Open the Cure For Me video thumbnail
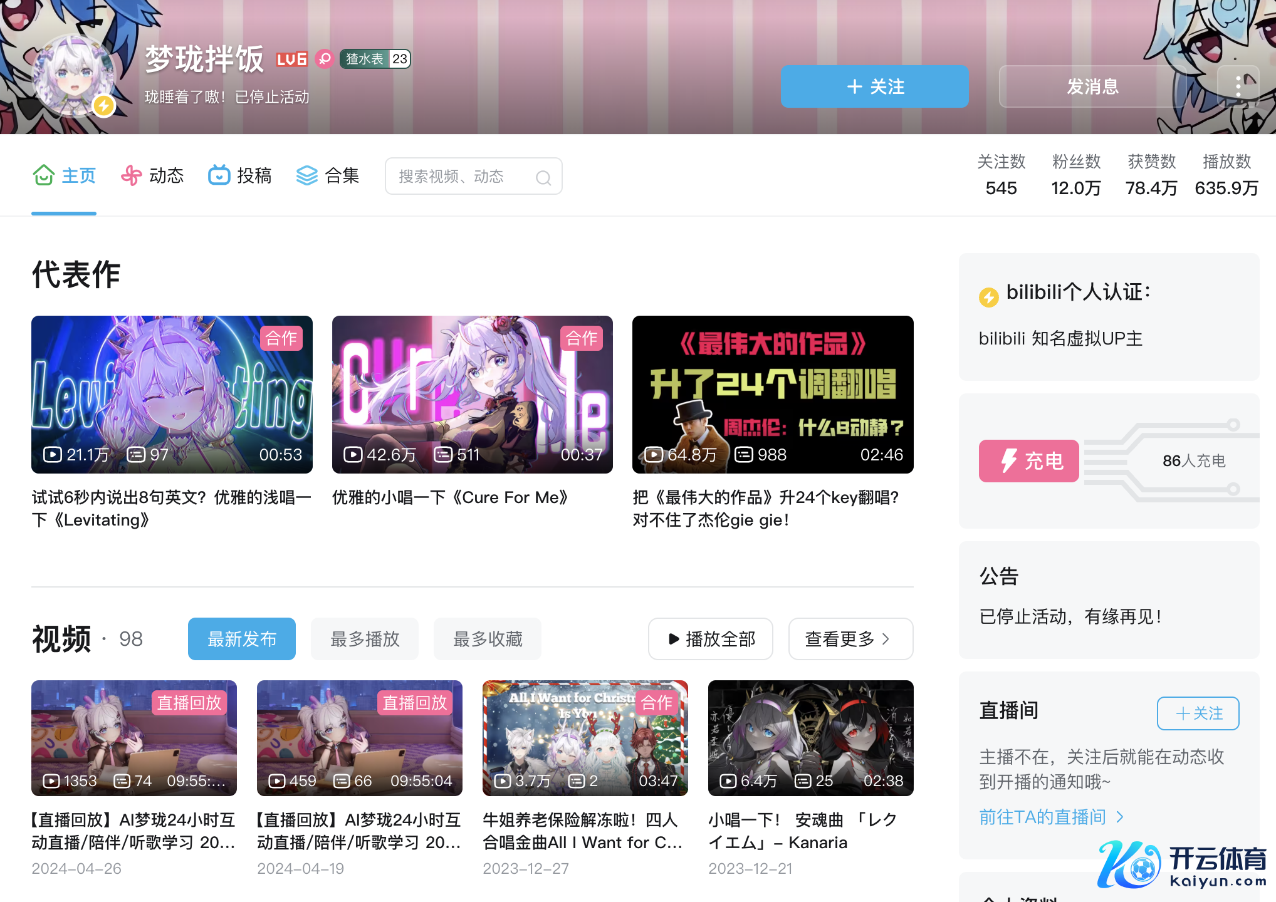Screen dimensions: 1276x902 click(x=472, y=395)
